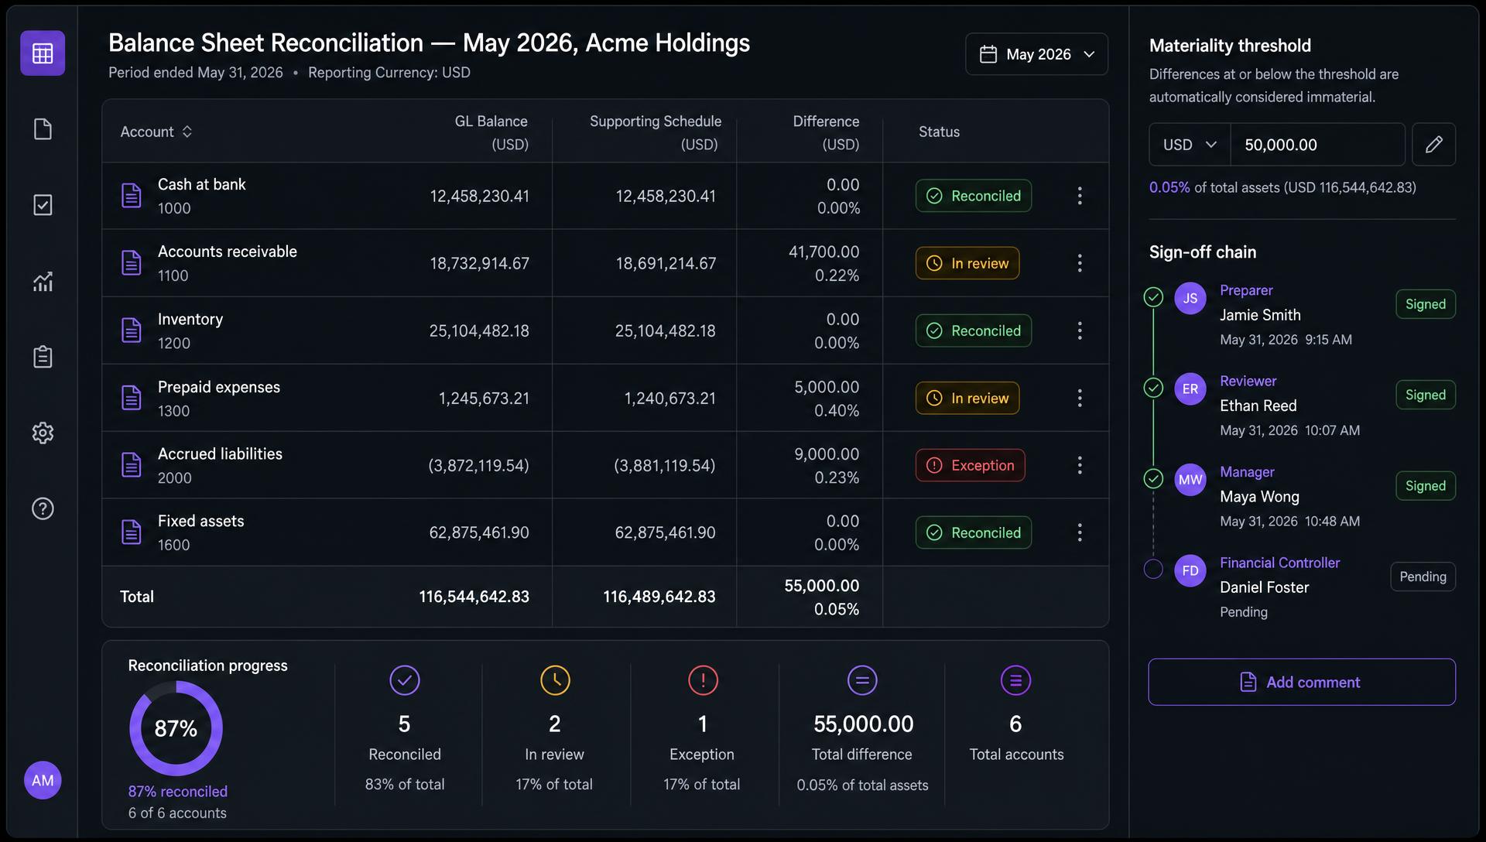The width and height of the screenshot is (1486, 842).
Task: Click the In review badge for Prepaid expenses
Action: click(x=967, y=398)
